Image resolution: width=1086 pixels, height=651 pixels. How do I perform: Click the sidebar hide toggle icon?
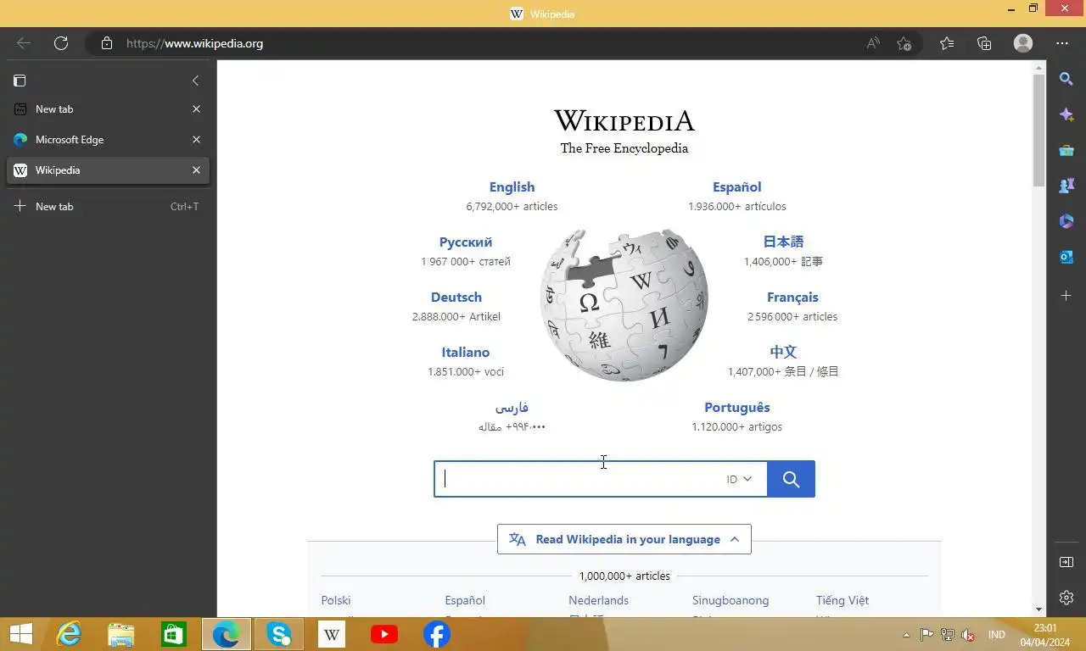pyautogui.click(x=1066, y=562)
